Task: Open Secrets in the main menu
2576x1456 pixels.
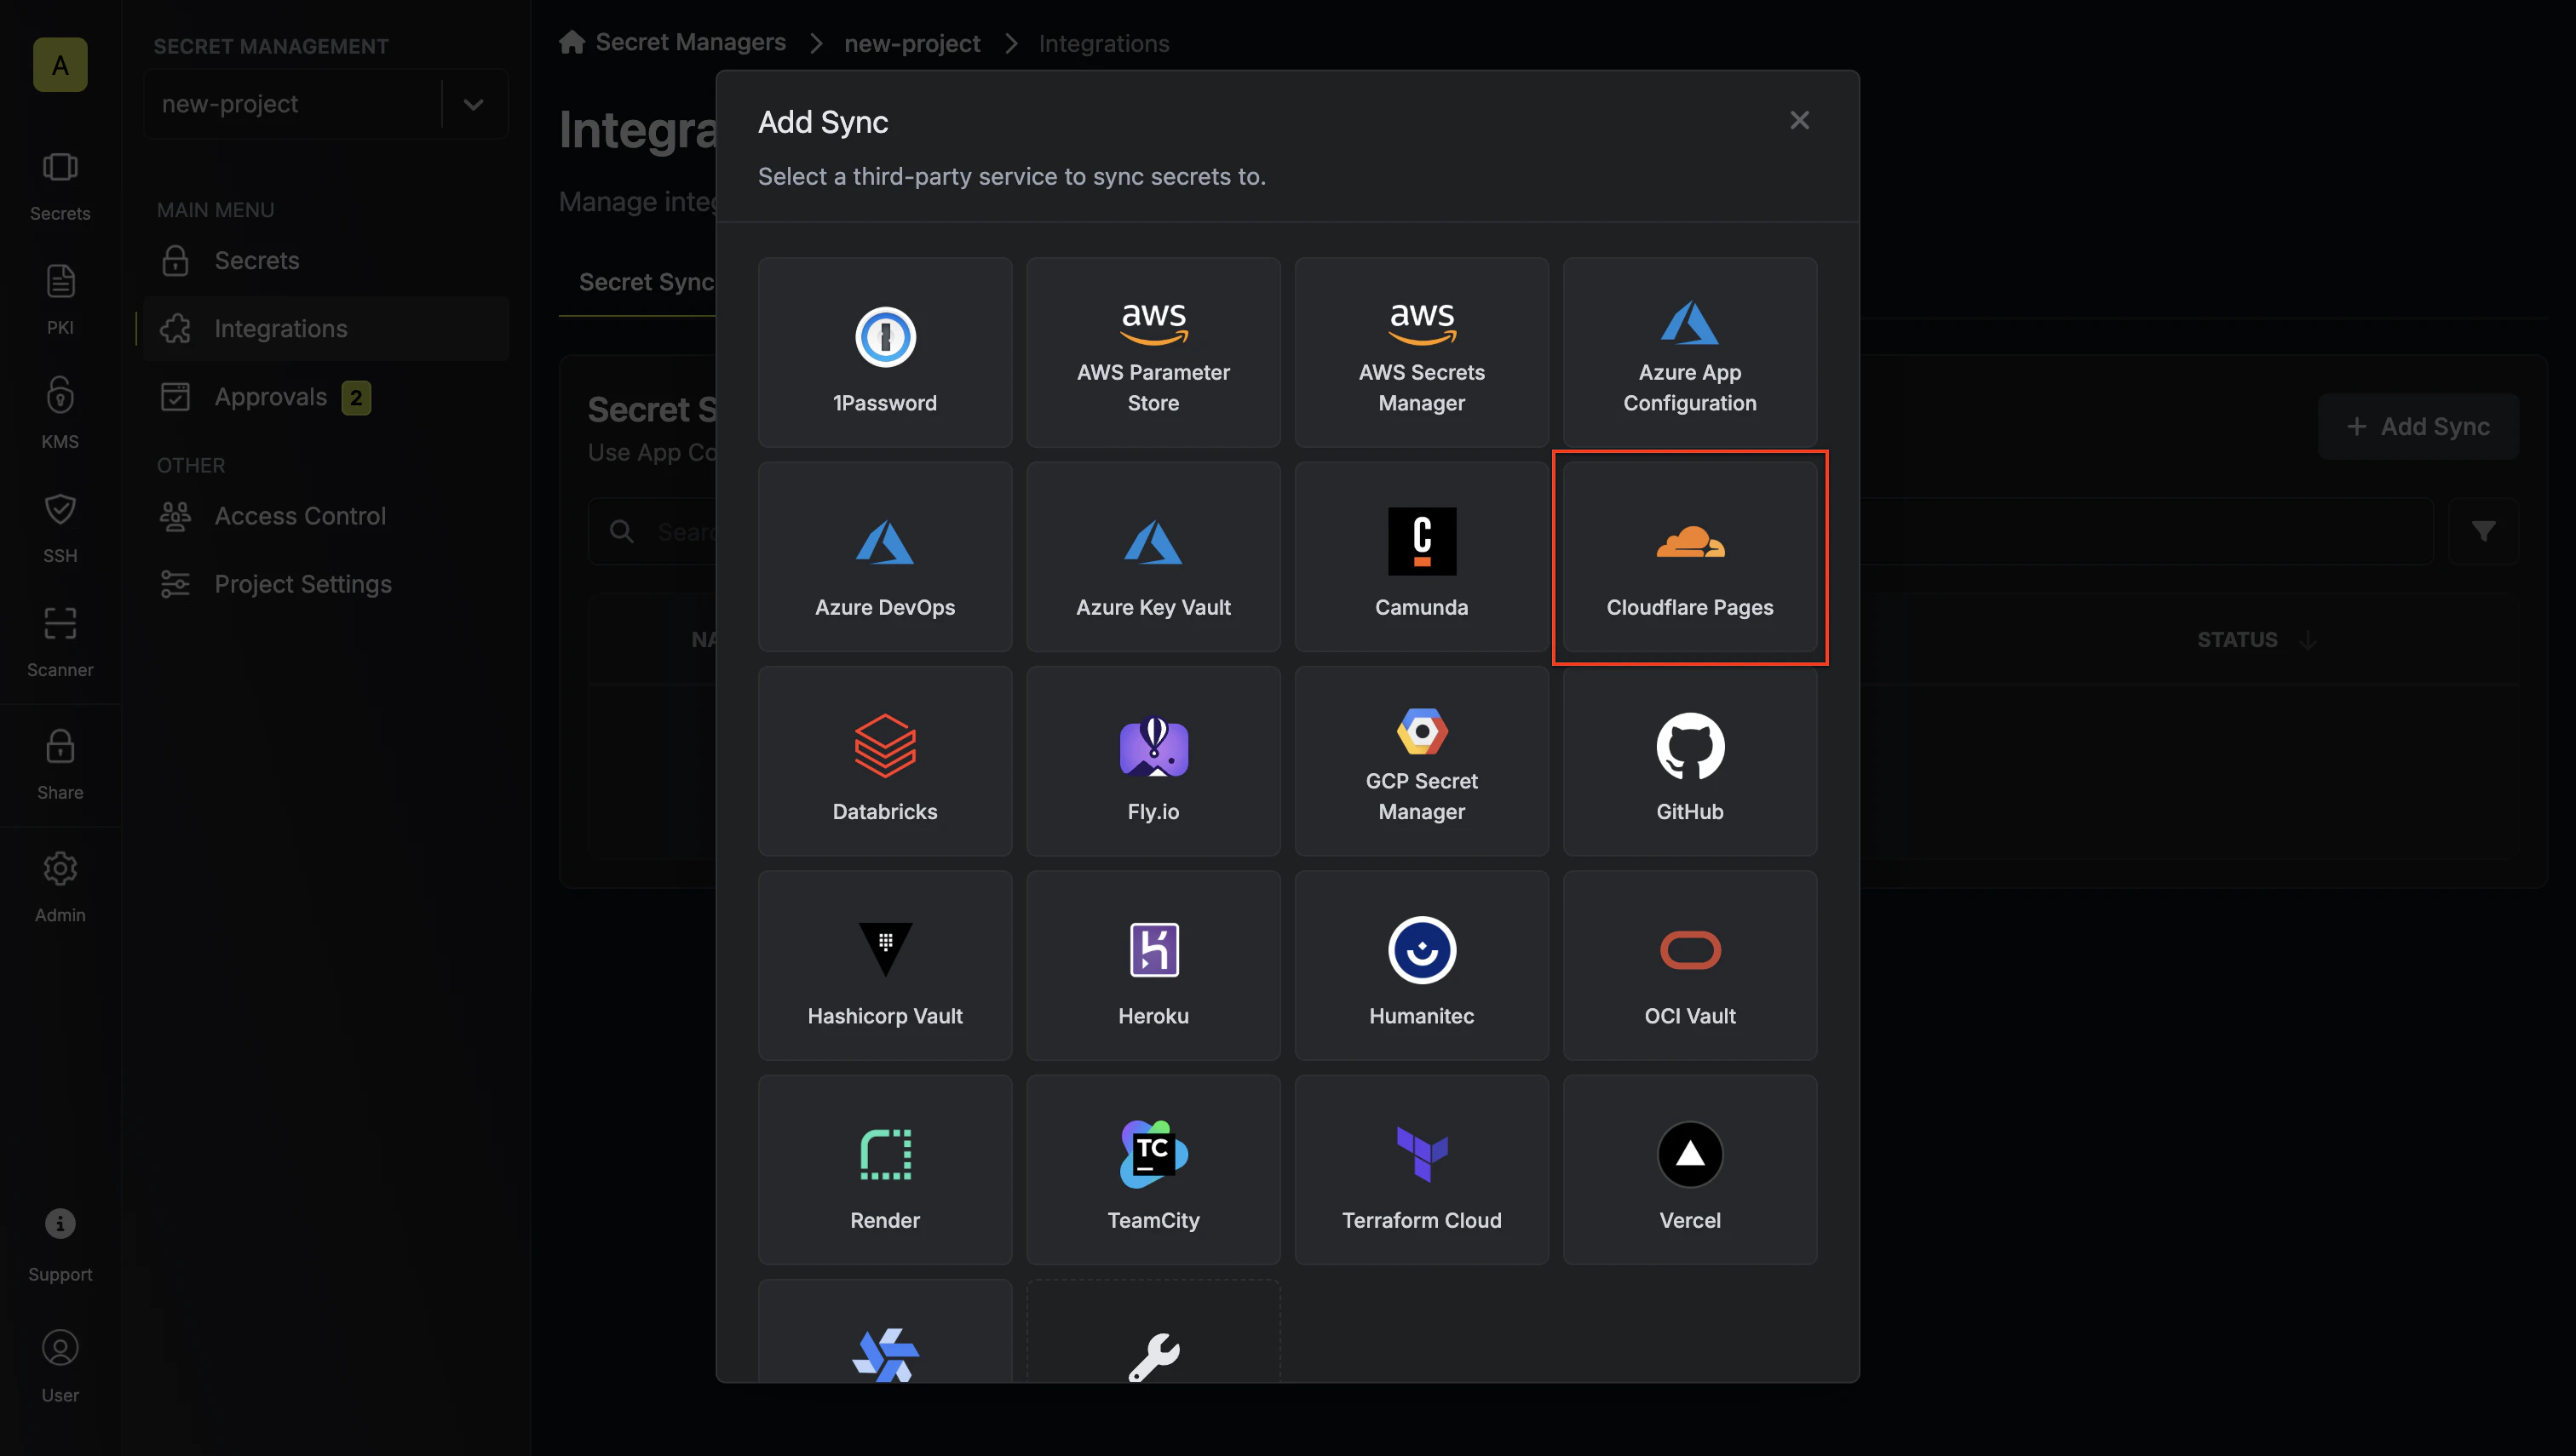Action: (x=326, y=260)
